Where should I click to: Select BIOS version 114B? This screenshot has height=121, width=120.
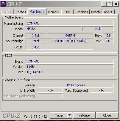click(x=69, y=67)
